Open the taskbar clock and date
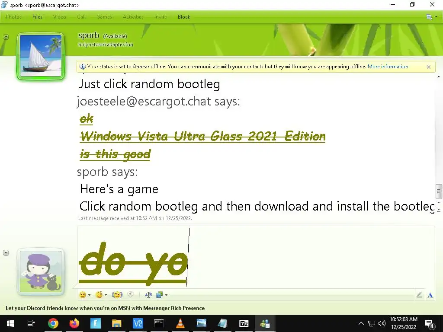 coord(404,323)
